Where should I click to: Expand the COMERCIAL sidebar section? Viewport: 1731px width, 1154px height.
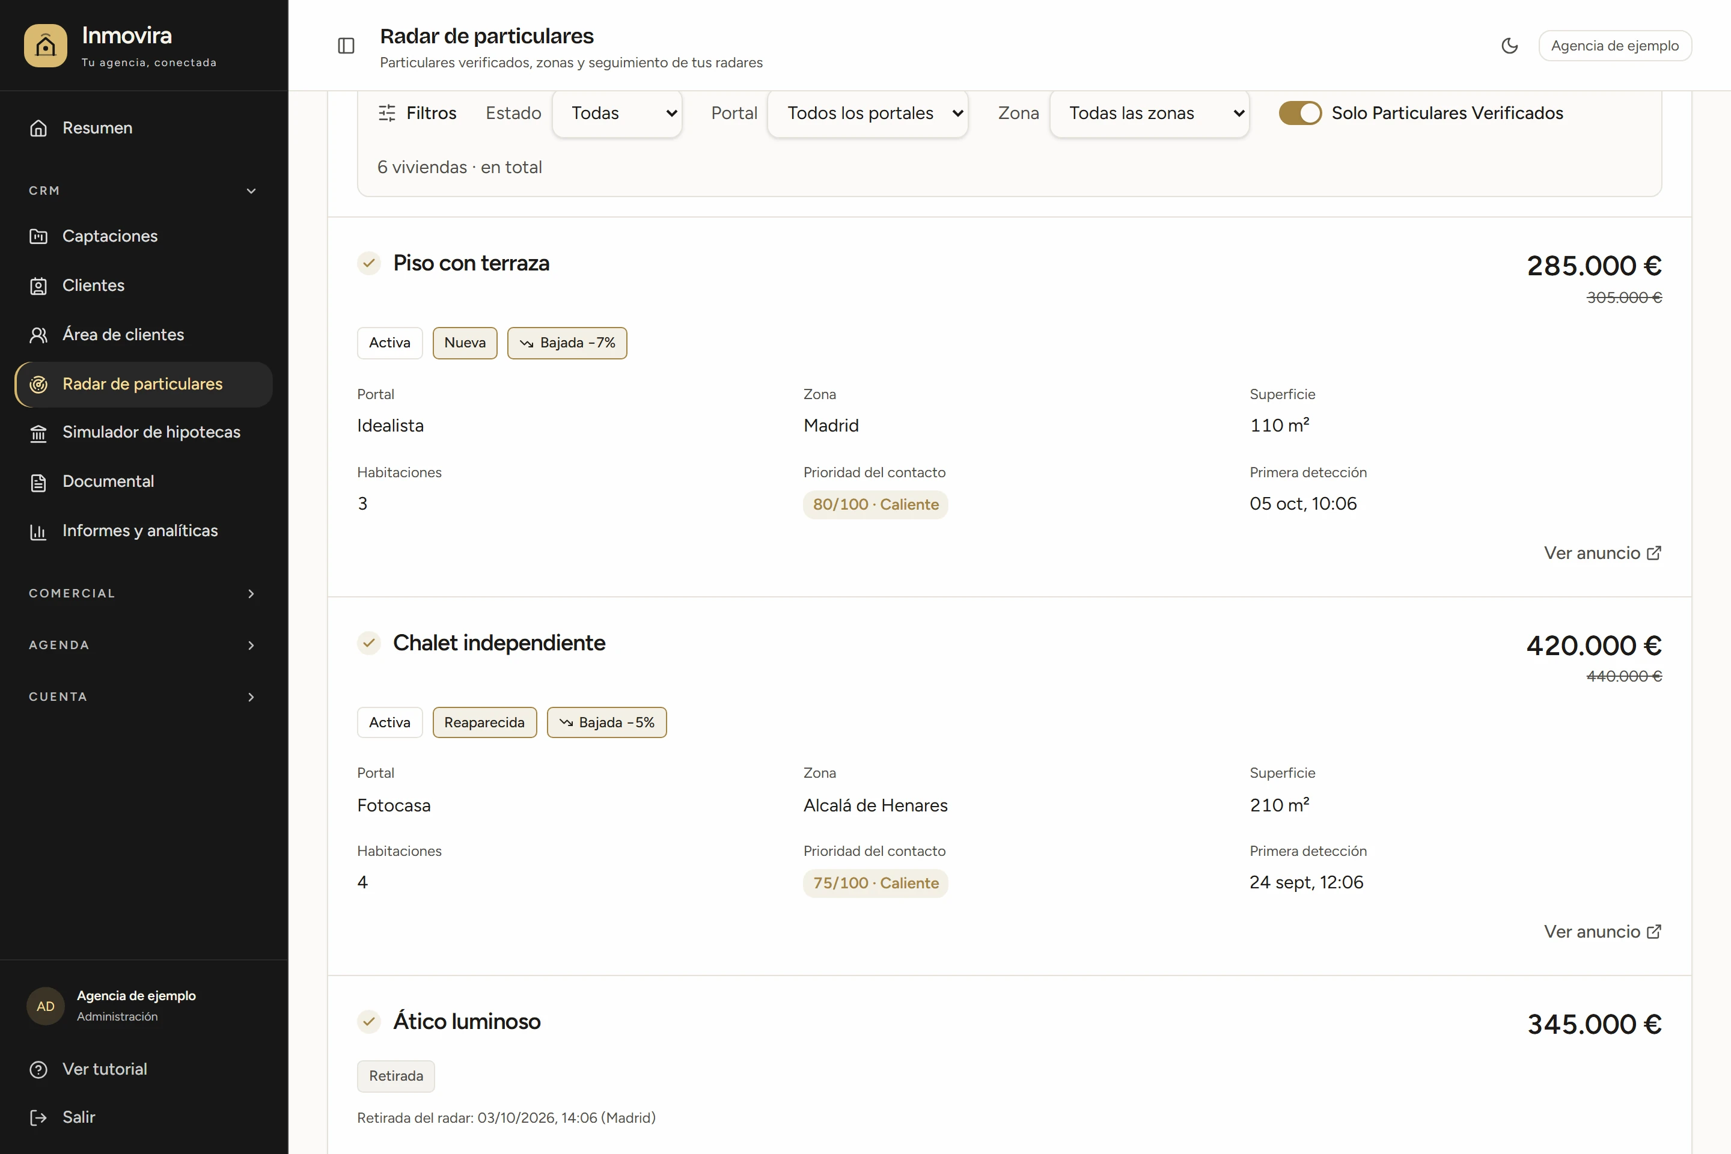pos(144,593)
